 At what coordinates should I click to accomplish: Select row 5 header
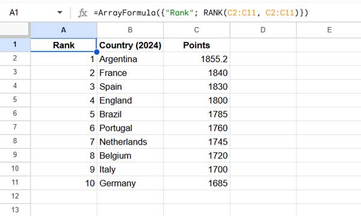pyautogui.click(x=15, y=100)
